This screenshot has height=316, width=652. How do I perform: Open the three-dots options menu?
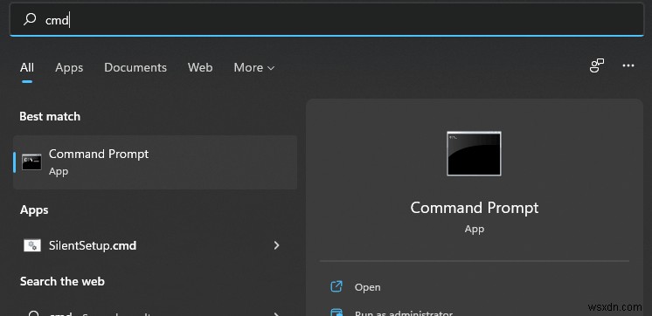628,65
